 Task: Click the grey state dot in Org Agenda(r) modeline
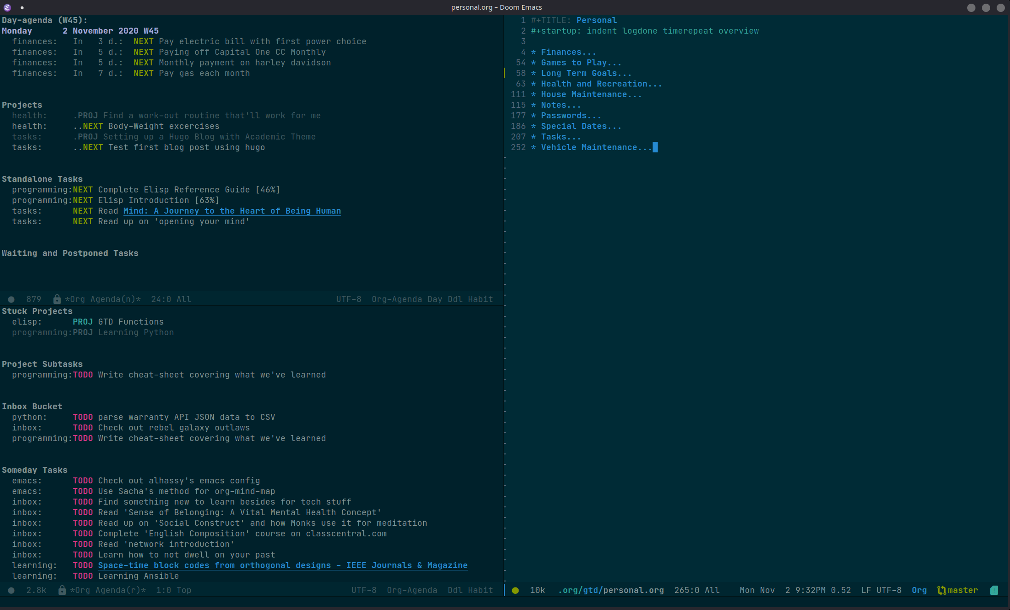pyautogui.click(x=11, y=590)
